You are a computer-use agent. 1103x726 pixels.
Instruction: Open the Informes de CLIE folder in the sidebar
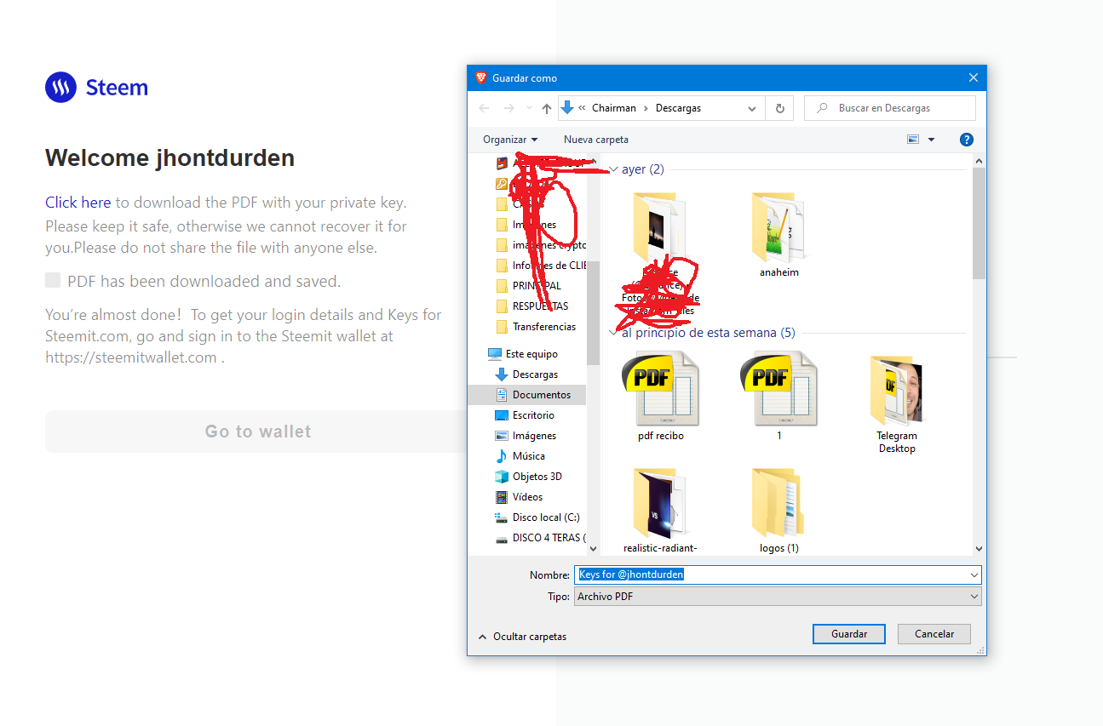point(542,266)
